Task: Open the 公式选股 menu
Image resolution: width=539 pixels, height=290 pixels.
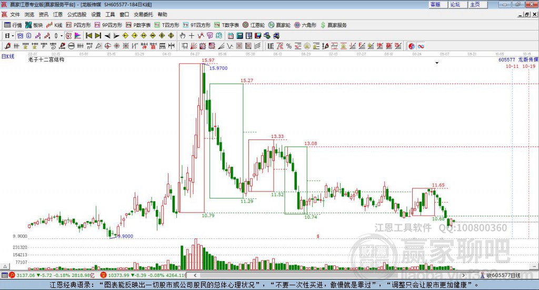Action: (77, 14)
